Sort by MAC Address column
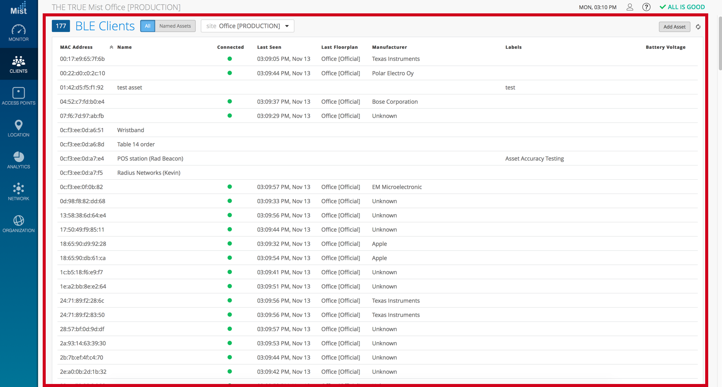 pos(76,47)
